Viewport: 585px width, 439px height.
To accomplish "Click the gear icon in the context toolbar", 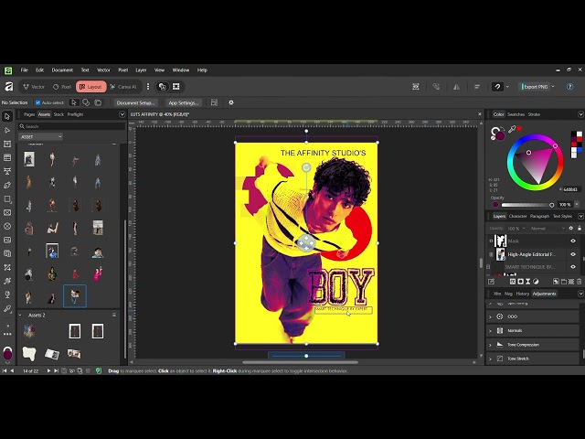I will coord(231,102).
